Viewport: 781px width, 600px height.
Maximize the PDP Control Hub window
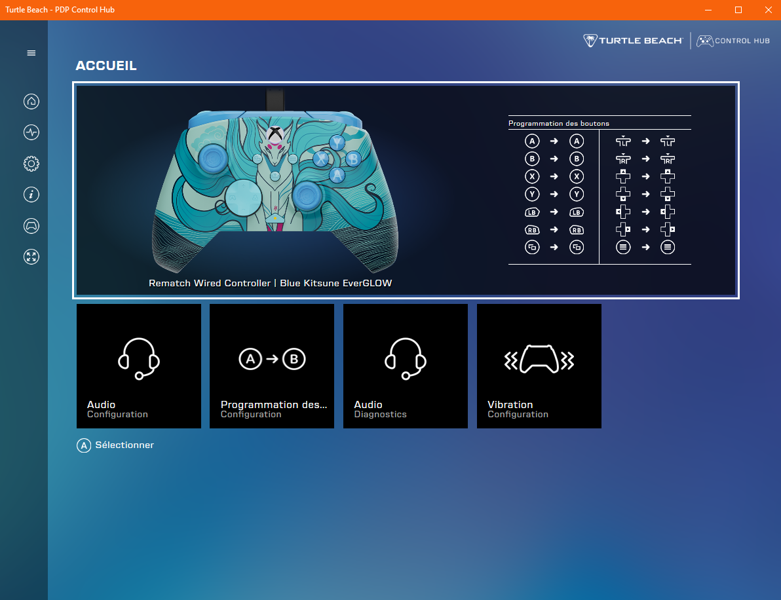(738, 10)
